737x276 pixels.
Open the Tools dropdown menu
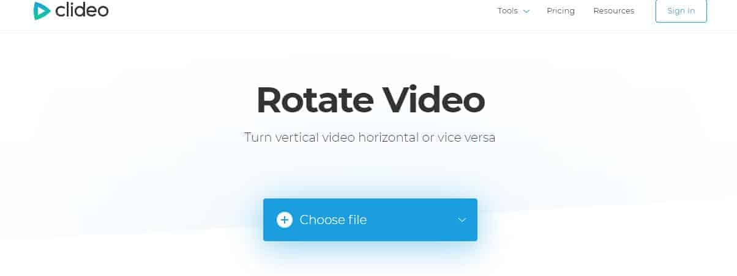point(514,11)
